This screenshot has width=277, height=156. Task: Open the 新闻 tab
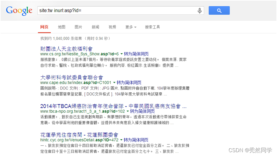coord(95,27)
